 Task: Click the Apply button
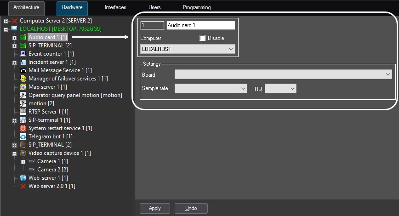pos(155,208)
